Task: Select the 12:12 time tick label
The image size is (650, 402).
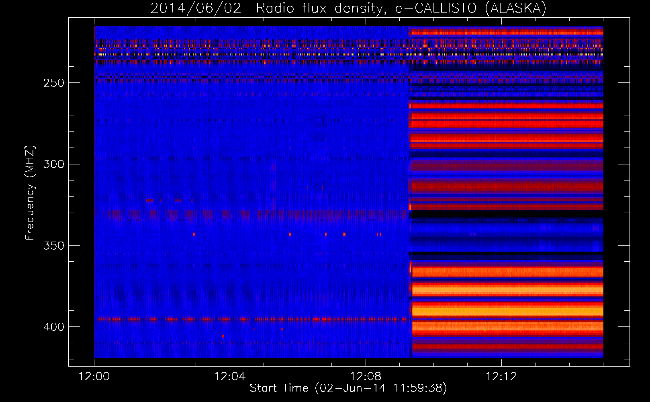Action: pyautogui.click(x=501, y=377)
